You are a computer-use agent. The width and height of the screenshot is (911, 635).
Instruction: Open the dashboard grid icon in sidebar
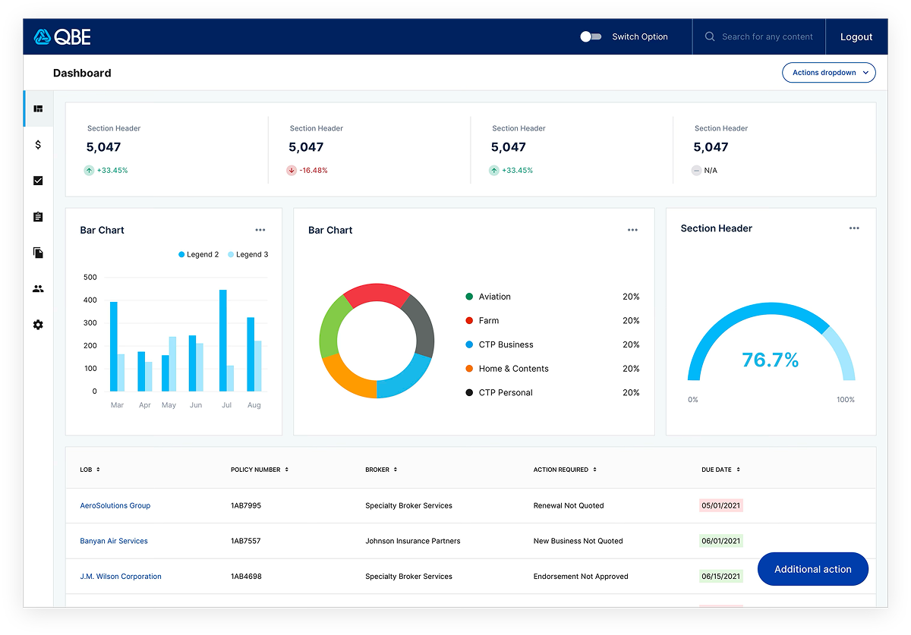[x=38, y=109]
